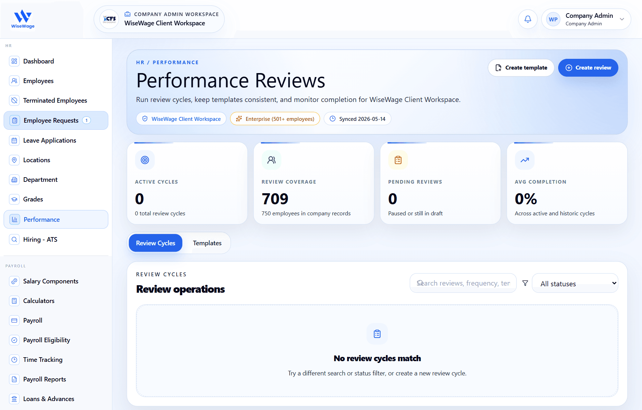
Task: Click the Employee Requests count badge
Action: point(86,121)
